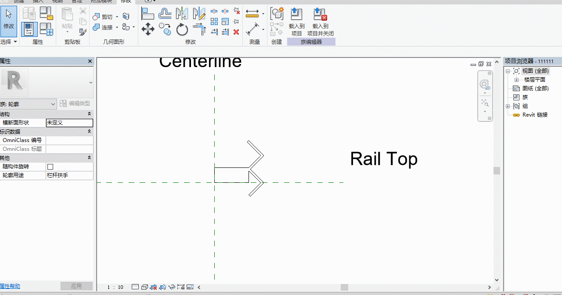Select Revit 链接 in project browser
Viewport: 562px width, 295px height.
[x=535, y=115]
